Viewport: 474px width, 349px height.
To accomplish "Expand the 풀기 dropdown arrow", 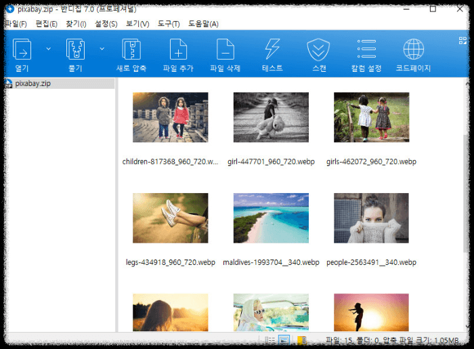I will tap(102, 49).
